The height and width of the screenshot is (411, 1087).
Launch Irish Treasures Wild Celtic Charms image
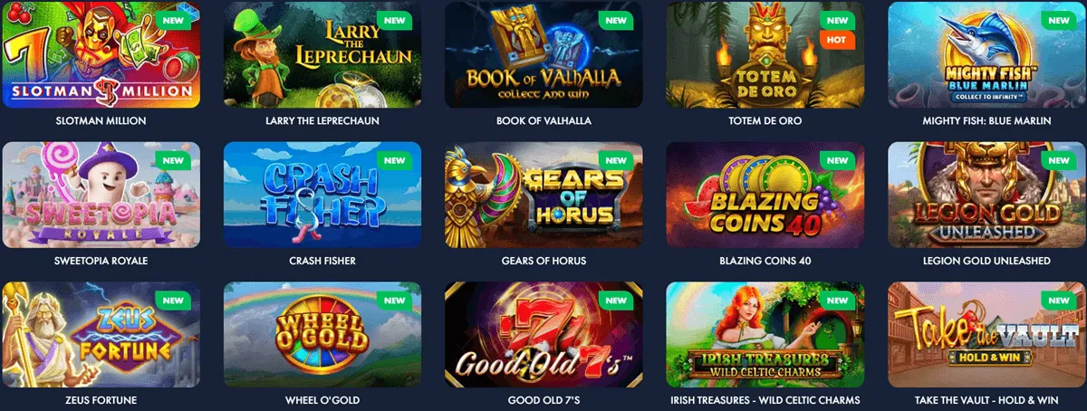(x=765, y=335)
